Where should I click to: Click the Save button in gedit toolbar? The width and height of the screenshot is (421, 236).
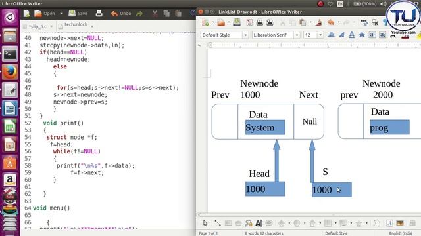click(78, 13)
